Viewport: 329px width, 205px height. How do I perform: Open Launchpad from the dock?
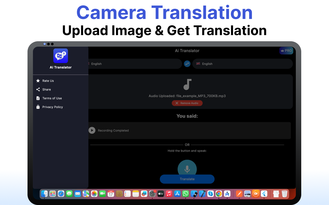pyautogui.click(x=53, y=194)
